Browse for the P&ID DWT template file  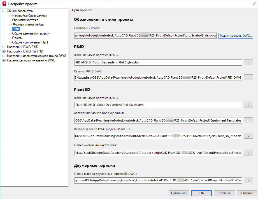[x=248, y=63]
